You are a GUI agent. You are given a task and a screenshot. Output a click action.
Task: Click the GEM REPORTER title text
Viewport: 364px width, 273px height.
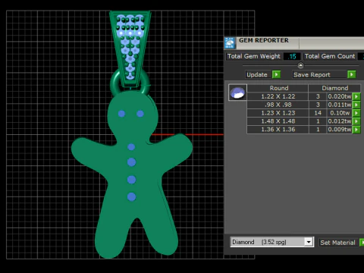[x=264, y=40]
